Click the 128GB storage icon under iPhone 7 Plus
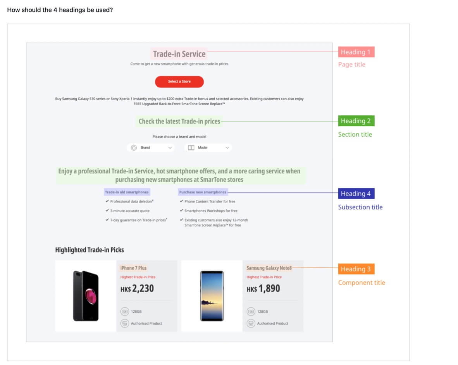The height and width of the screenshot is (365, 458). click(124, 311)
